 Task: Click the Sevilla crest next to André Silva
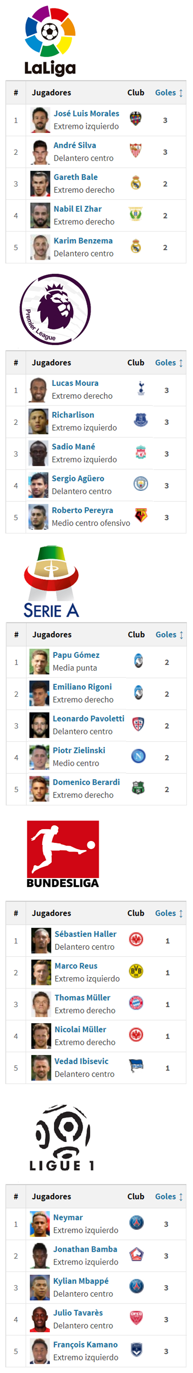[x=136, y=151]
